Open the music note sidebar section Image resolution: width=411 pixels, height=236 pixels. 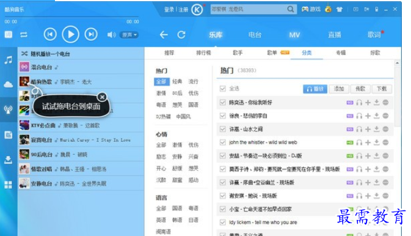pos(9,60)
